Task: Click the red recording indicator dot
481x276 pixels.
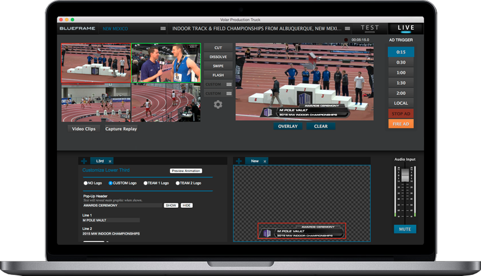Action: pyautogui.click(x=346, y=39)
